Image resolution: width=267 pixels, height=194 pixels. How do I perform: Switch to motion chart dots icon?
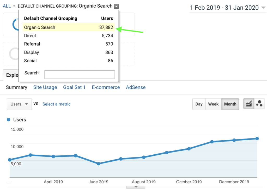[259, 104]
